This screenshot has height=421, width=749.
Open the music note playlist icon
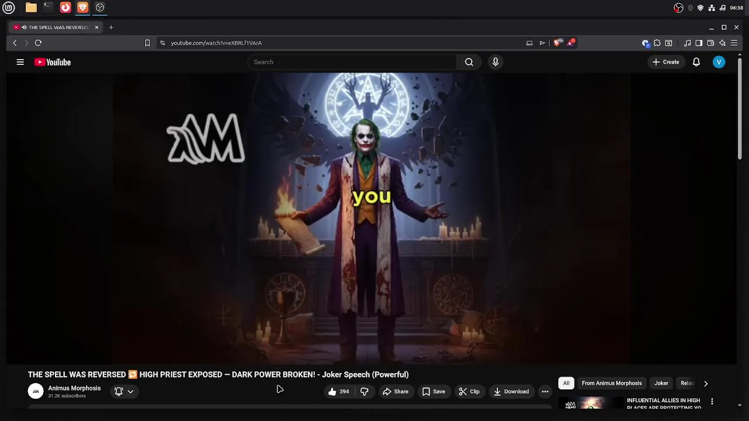[688, 43]
